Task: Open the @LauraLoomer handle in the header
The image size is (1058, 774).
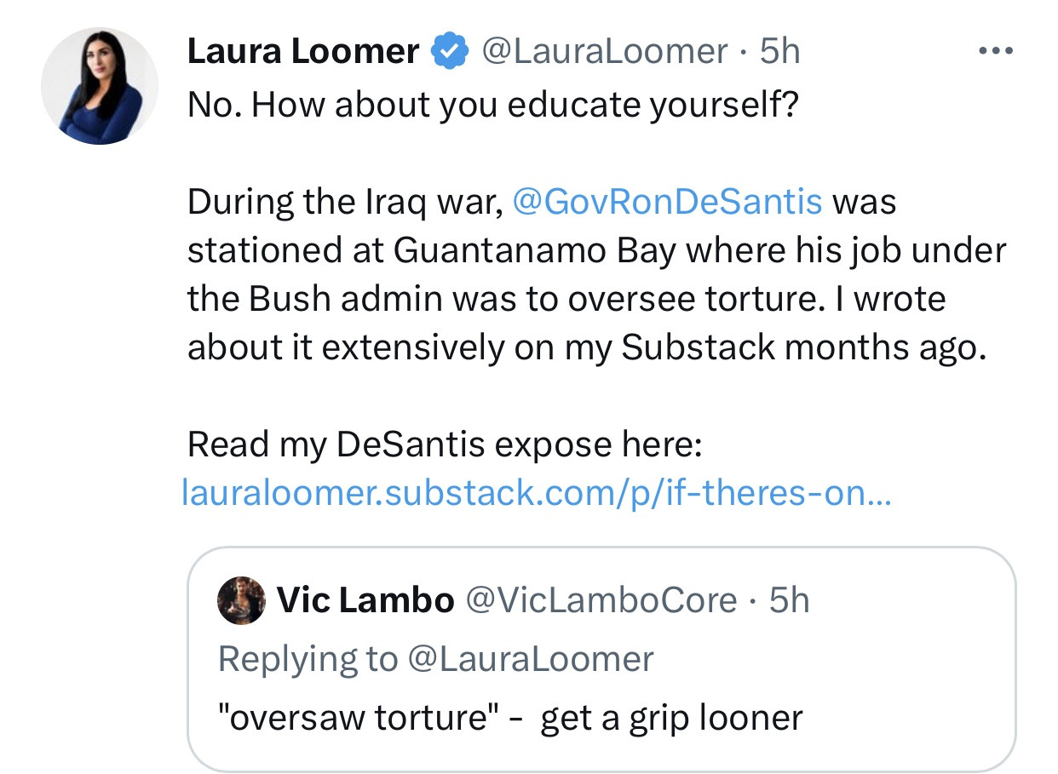Action: tap(605, 52)
